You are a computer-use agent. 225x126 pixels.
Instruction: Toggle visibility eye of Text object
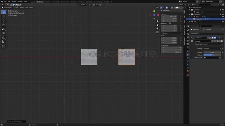point(223,21)
